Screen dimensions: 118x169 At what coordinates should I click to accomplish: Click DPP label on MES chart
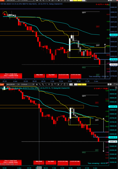pyautogui.click(x=98, y=45)
